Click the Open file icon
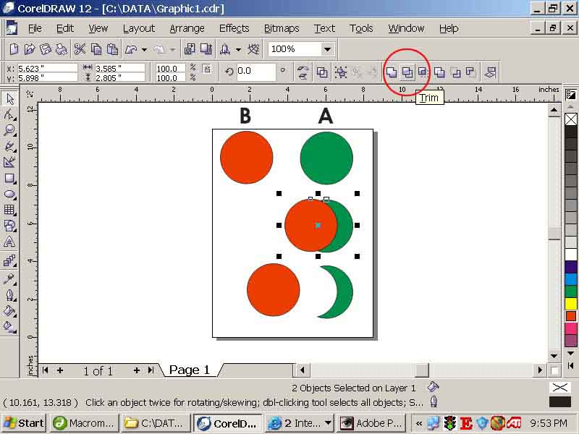This screenshot has width=579, height=434. (x=30, y=49)
